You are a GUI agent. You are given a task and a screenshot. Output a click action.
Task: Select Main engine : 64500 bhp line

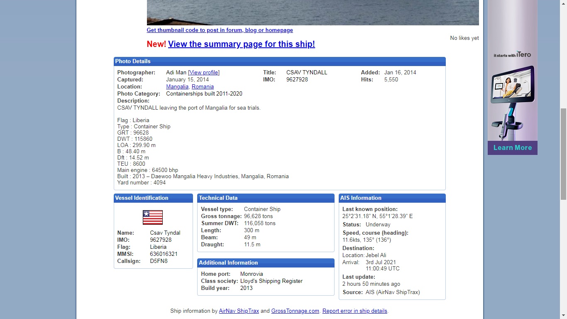148,170
